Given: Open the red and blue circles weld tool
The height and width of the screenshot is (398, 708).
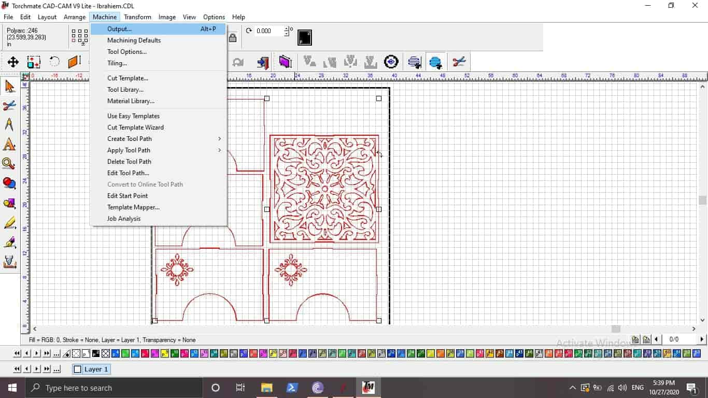Looking at the screenshot, I should pyautogui.click(x=9, y=183).
